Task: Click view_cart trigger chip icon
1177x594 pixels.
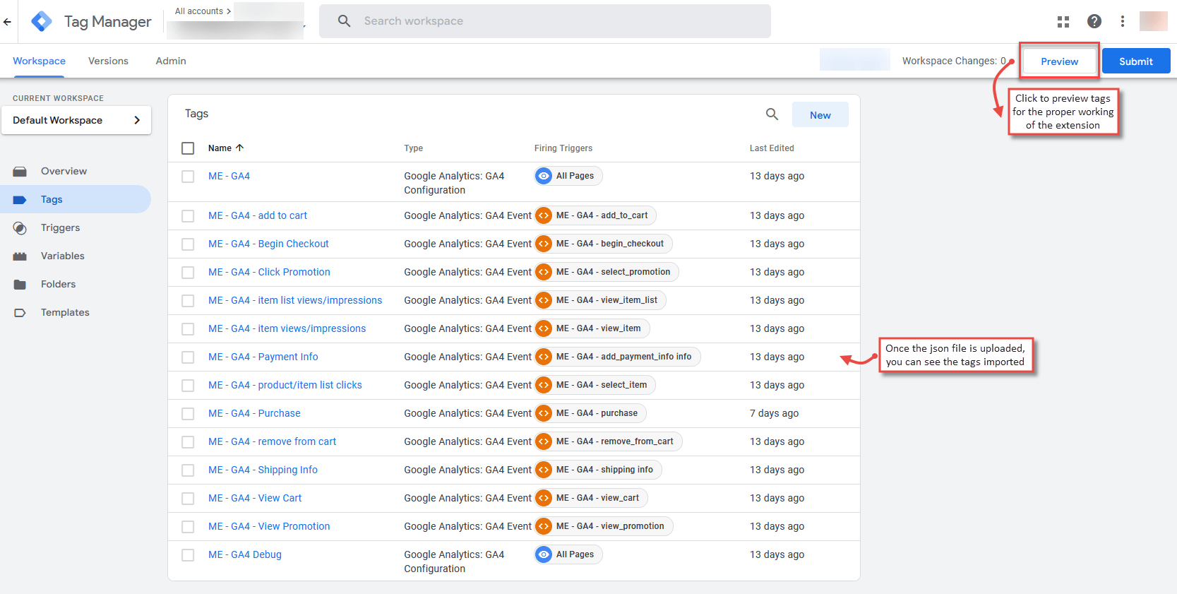Action: [x=544, y=498]
